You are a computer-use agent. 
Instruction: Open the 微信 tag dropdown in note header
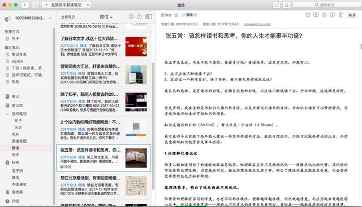191,15
